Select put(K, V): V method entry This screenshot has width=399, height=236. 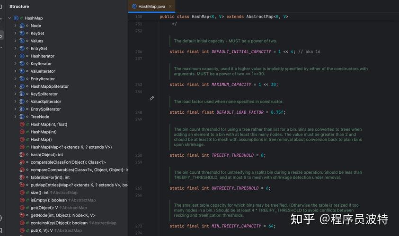tap(42, 230)
